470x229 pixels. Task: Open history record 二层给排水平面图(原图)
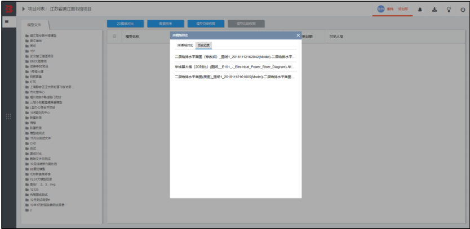click(236, 77)
